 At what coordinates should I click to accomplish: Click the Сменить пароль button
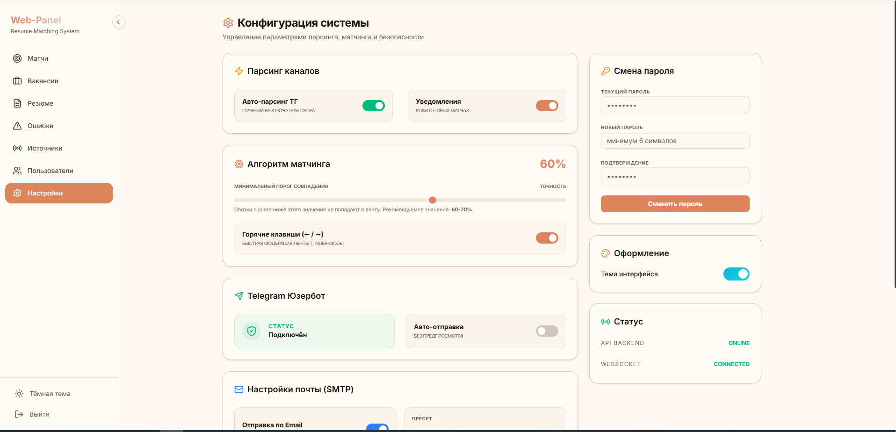click(675, 204)
